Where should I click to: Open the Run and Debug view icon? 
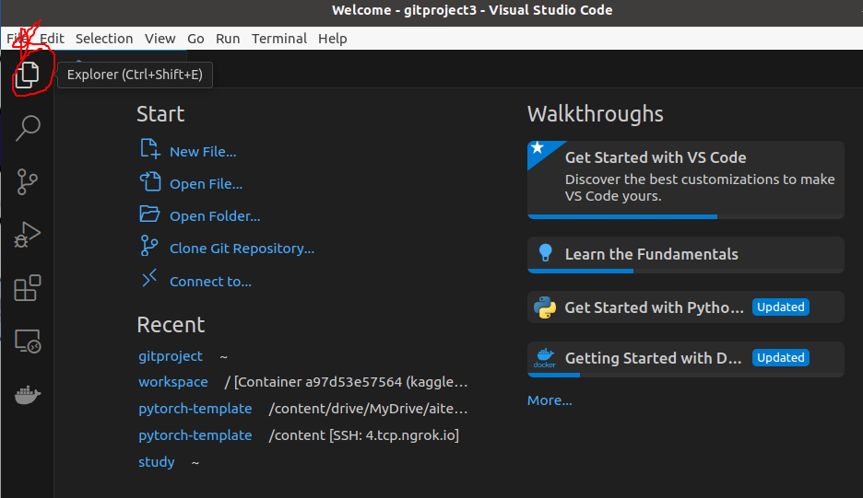click(x=27, y=235)
